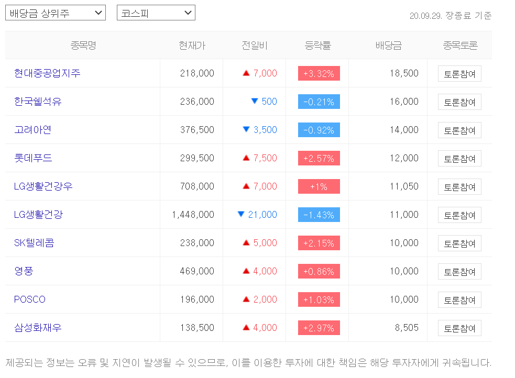Click 토론참여 for 롯데푸드
This screenshot has width=515, height=378.
click(459, 158)
